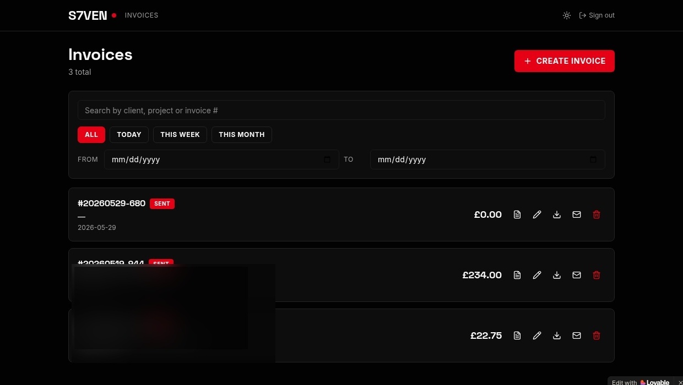View document for the £0.00 invoice

(x=517, y=215)
